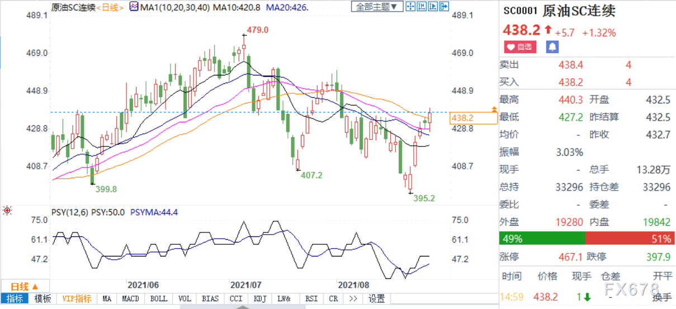Select the VIP指标 tab
The width and height of the screenshot is (676, 309).
pyautogui.click(x=77, y=299)
